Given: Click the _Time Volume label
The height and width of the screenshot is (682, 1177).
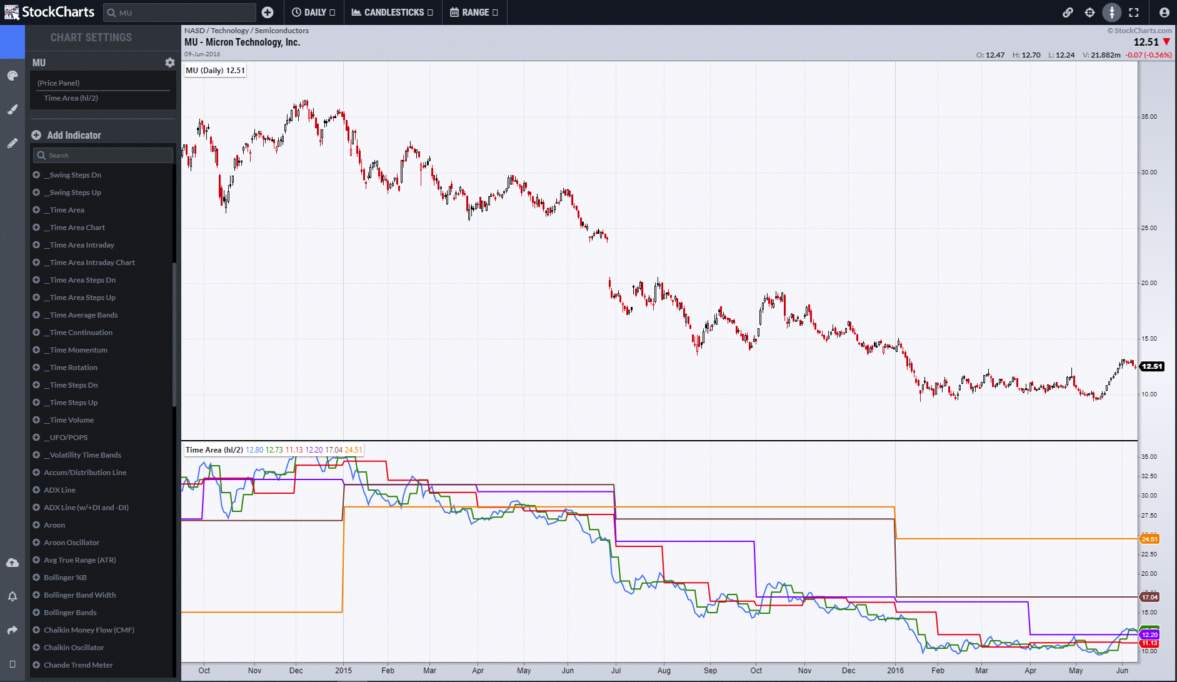Looking at the screenshot, I should coord(69,420).
